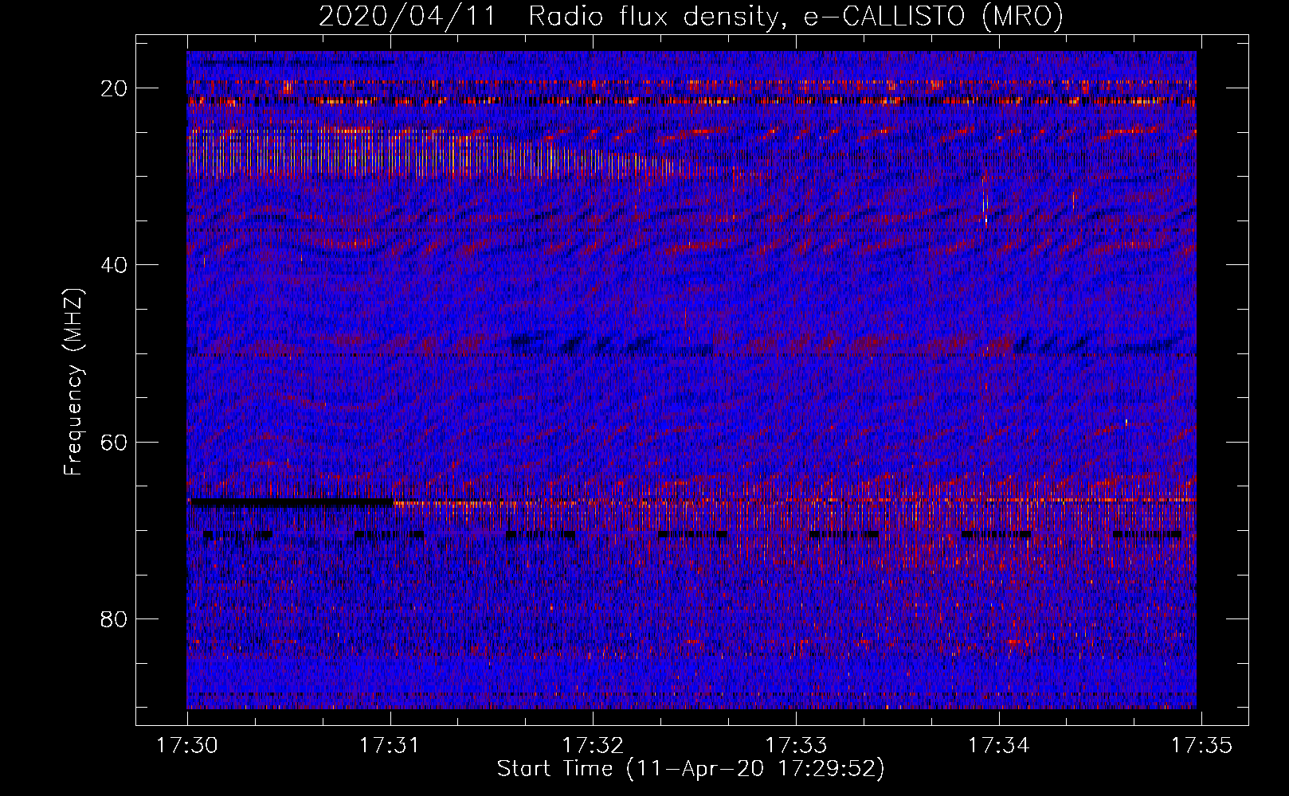Click the 'Start Time (11-Apr-20 17:29:52)' label
1289x796 pixels.
[x=691, y=769]
